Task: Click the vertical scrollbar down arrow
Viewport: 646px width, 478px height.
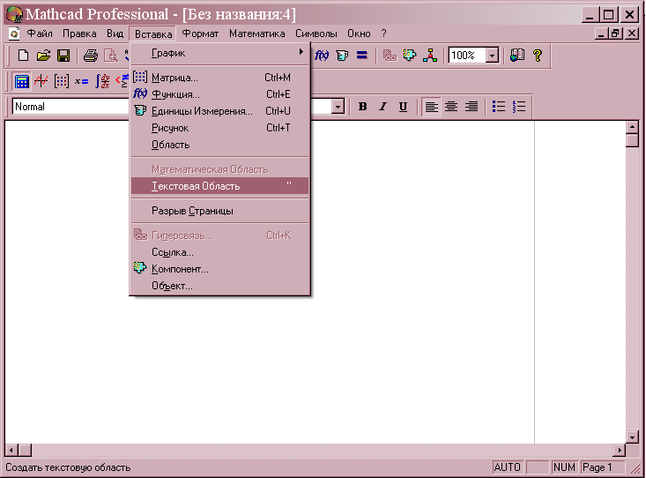Action: pos(632,437)
